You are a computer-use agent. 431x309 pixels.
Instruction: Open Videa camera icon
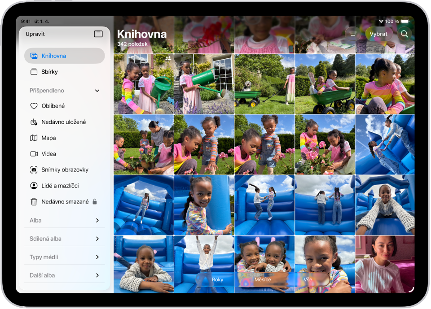coord(34,154)
